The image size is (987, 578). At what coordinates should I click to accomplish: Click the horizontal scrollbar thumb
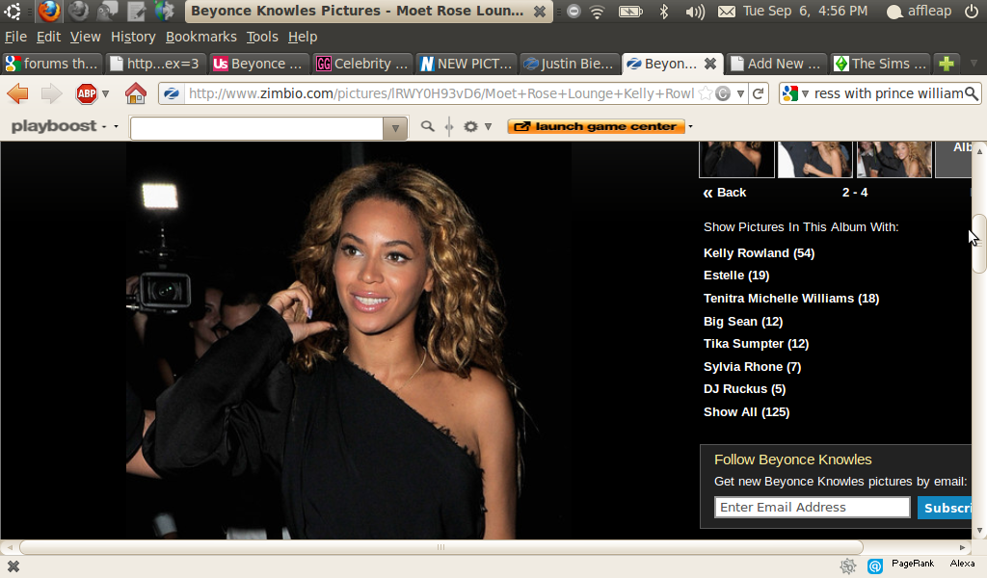tap(440, 547)
